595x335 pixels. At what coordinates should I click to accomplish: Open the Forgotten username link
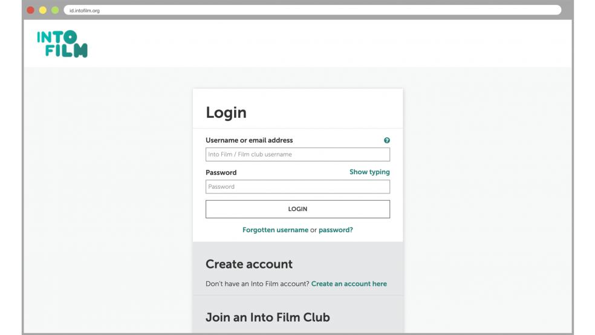(x=276, y=230)
